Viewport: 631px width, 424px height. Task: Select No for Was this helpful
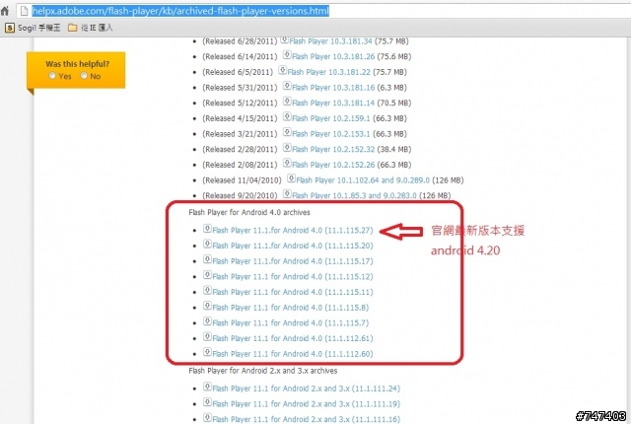click(x=84, y=76)
